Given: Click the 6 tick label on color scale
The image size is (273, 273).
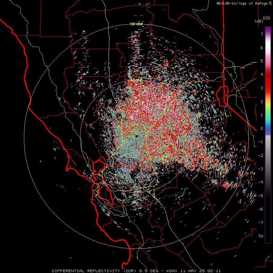Looking at the screenshot, I should [262, 48].
